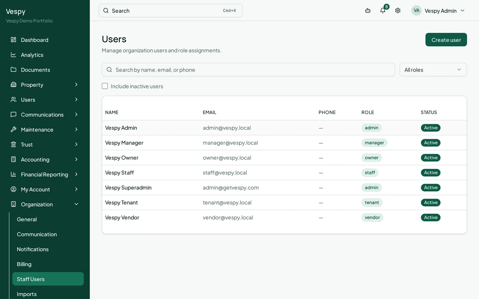Click the Financial Reporting bar chart icon
Screen dimensions: 479x299
click(13, 174)
